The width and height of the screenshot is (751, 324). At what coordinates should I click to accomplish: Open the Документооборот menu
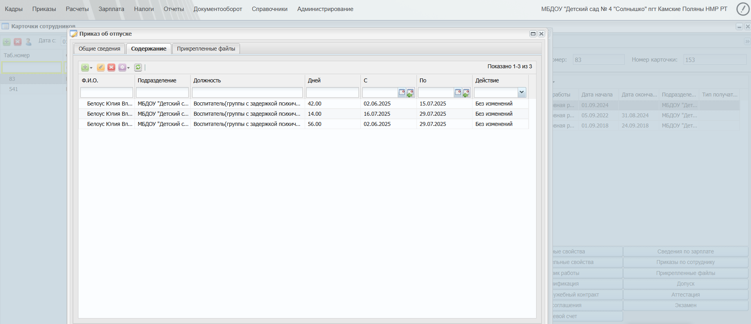pos(218,9)
